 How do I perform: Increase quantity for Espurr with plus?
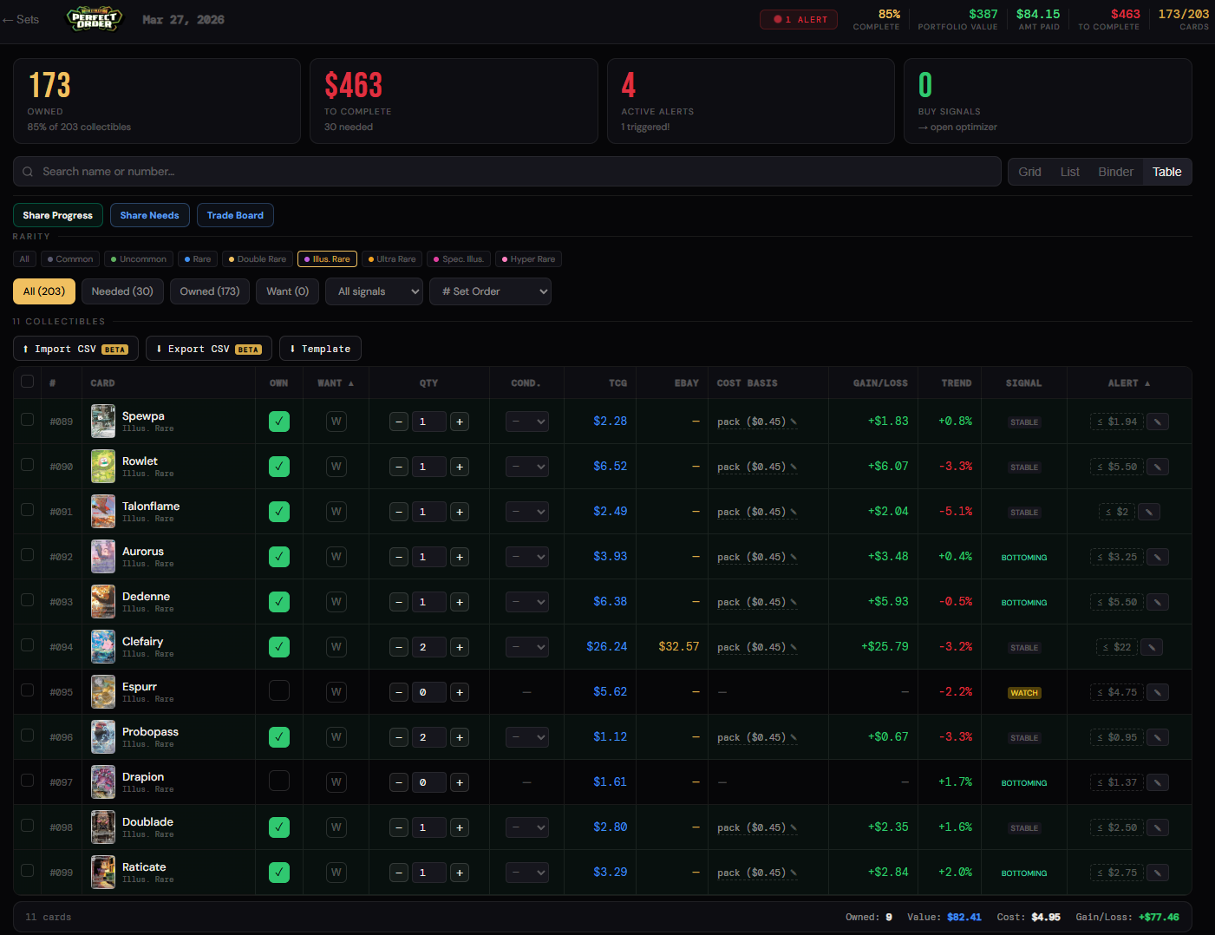pyautogui.click(x=460, y=692)
